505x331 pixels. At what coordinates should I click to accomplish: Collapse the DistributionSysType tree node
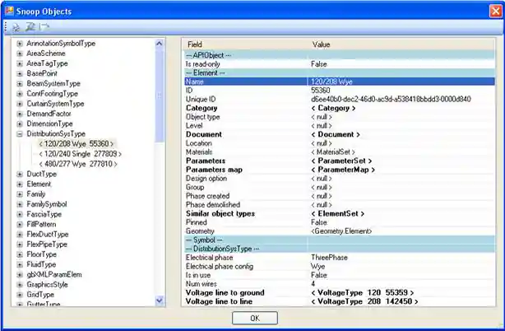[x=19, y=133]
